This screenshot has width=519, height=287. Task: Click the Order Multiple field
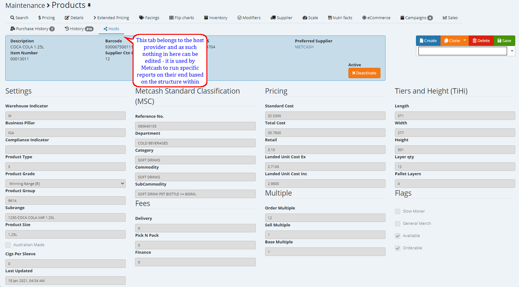click(325, 218)
